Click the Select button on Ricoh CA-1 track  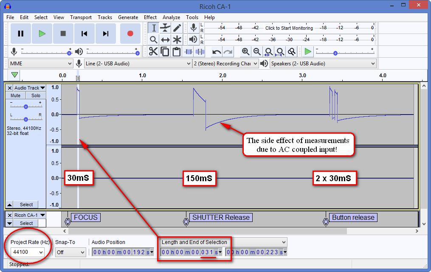[x=26, y=223]
